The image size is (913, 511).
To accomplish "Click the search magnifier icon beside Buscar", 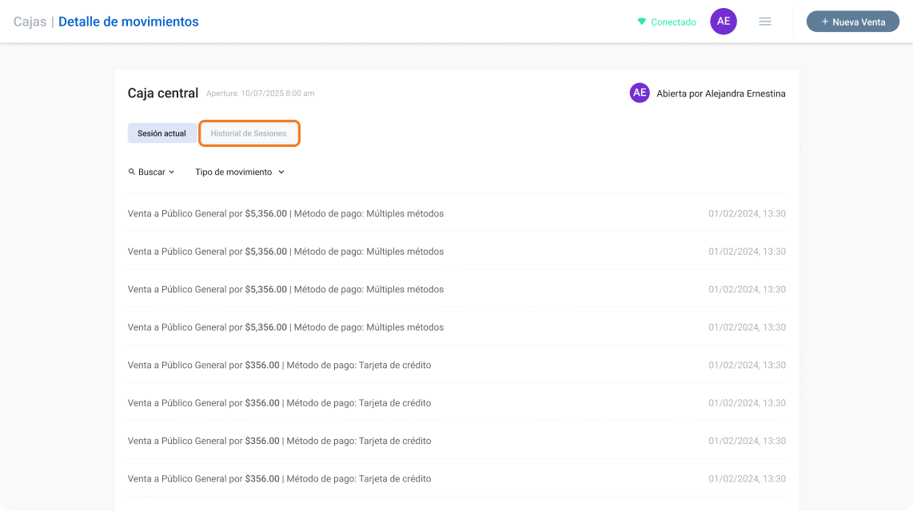I will click(132, 172).
